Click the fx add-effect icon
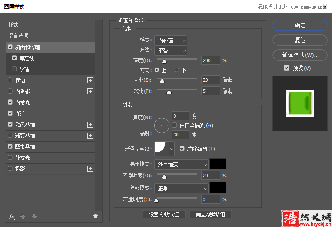This screenshot has height=227, width=332. (11, 217)
